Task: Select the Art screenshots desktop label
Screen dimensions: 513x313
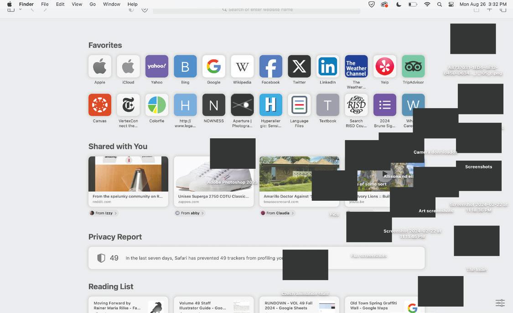Action: click(435, 211)
